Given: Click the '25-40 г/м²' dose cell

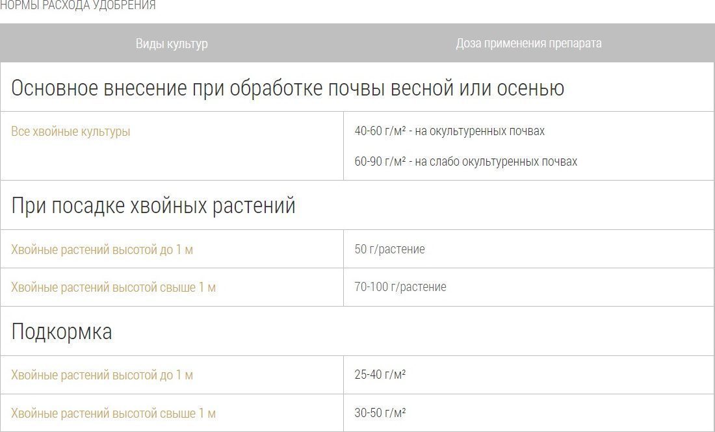Looking at the screenshot, I should coord(380,375).
